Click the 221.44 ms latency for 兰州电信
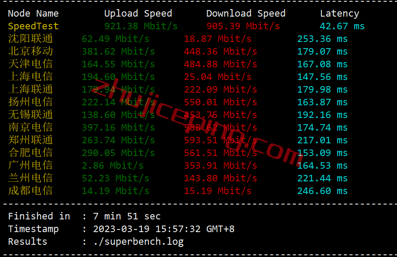This screenshot has width=397, height=257. point(322,178)
